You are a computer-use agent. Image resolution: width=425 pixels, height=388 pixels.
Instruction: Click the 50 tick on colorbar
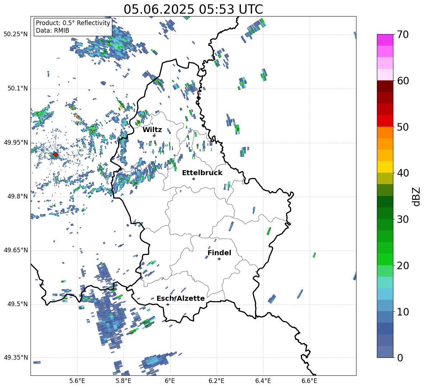pyautogui.click(x=403, y=127)
